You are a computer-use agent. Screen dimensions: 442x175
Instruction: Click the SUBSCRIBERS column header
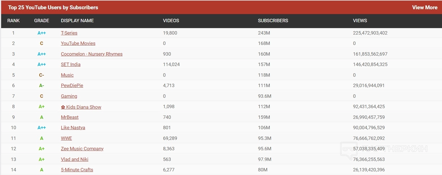pos(273,21)
